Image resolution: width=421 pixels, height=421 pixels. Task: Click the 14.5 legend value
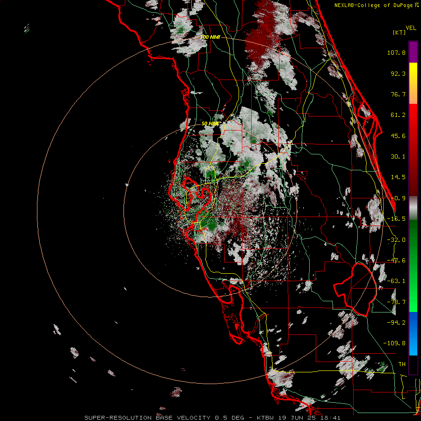coord(398,177)
